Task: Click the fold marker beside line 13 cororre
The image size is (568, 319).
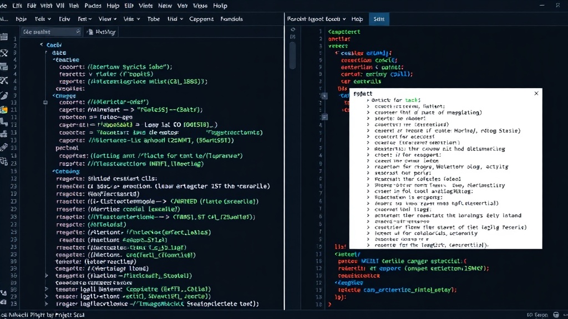Action: 45,102
